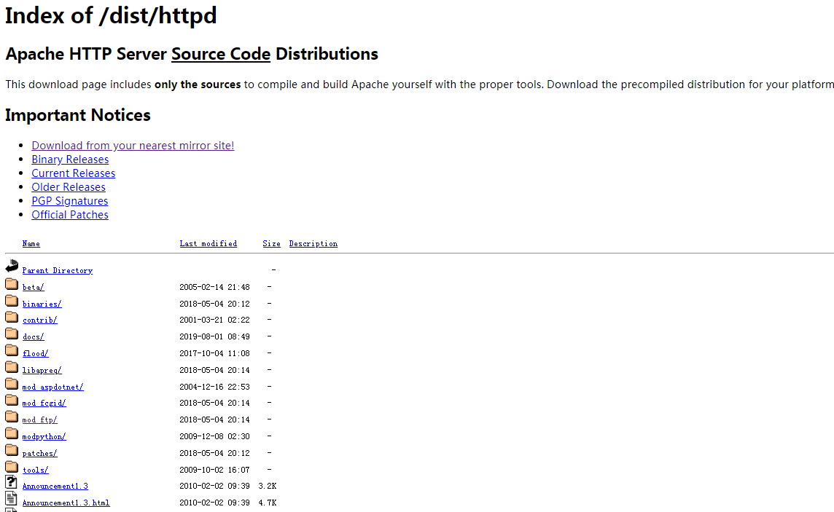Image resolution: width=834 pixels, height=512 pixels.
Task: Open the Announcement1.3 file link
Action: coord(55,486)
